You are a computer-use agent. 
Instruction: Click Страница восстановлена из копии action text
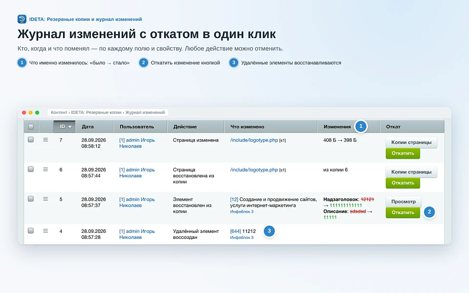193,175
